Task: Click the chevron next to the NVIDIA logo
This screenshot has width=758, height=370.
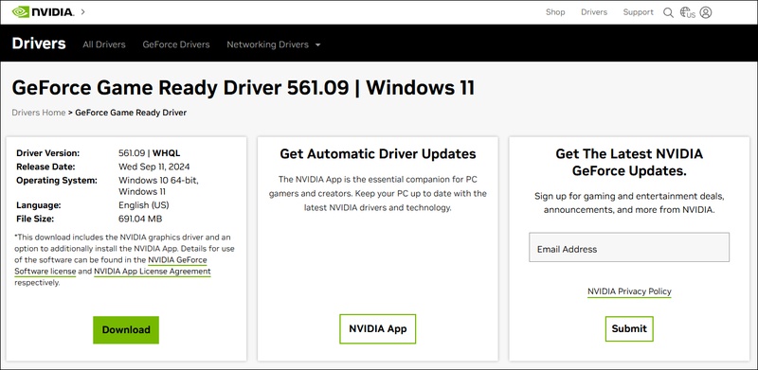Action: pyautogui.click(x=83, y=11)
